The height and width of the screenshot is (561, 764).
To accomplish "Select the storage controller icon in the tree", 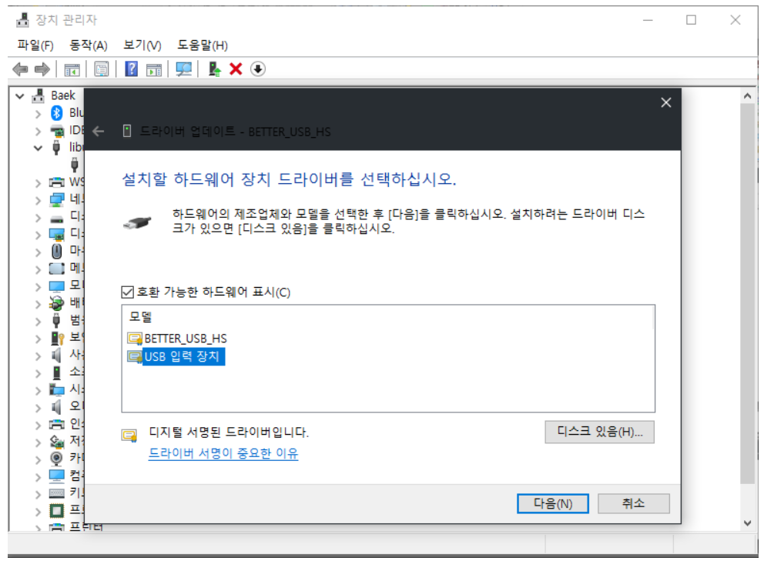I will (x=57, y=442).
